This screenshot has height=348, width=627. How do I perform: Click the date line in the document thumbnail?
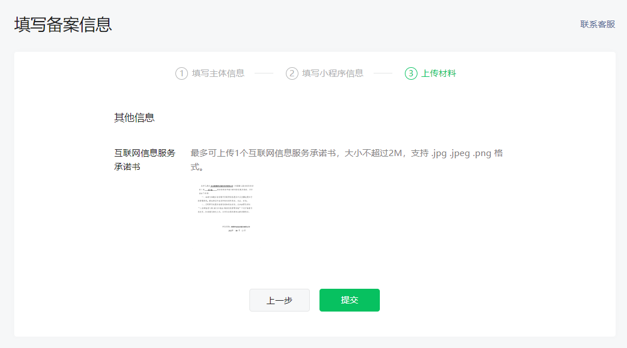coord(236,231)
